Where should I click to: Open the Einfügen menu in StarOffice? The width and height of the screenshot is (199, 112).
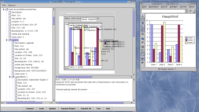coord(174,7)
